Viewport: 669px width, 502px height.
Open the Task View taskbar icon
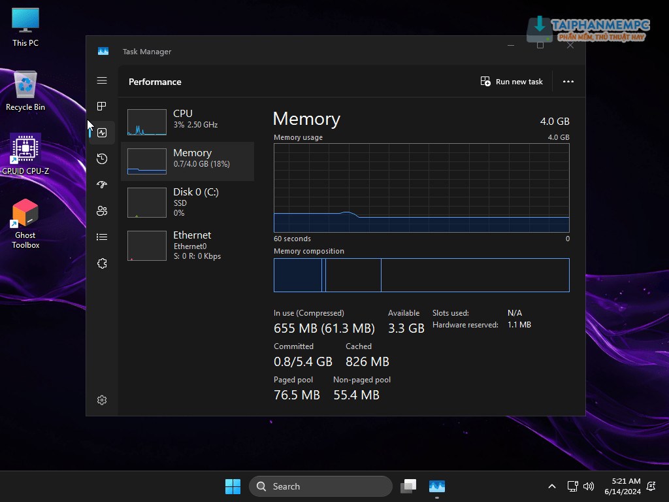click(408, 486)
